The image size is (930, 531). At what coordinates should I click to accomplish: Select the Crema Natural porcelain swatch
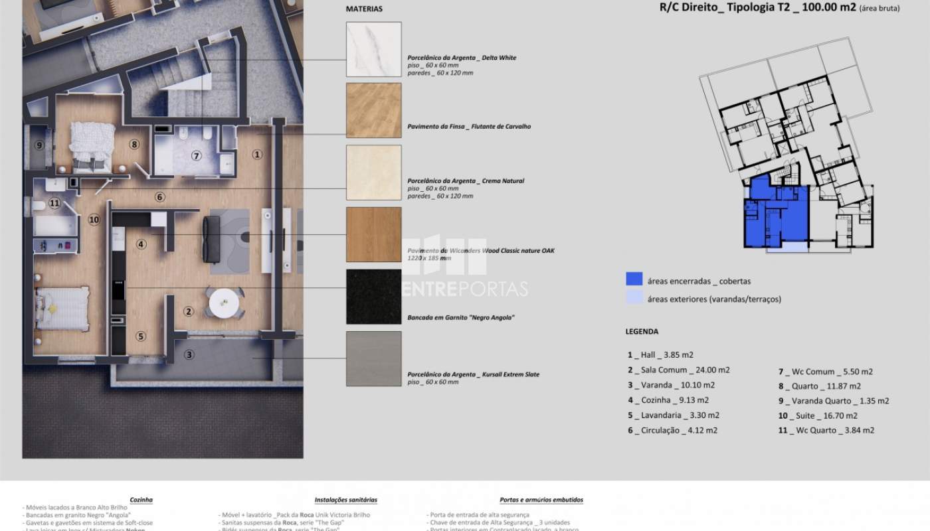click(x=373, y=173)
